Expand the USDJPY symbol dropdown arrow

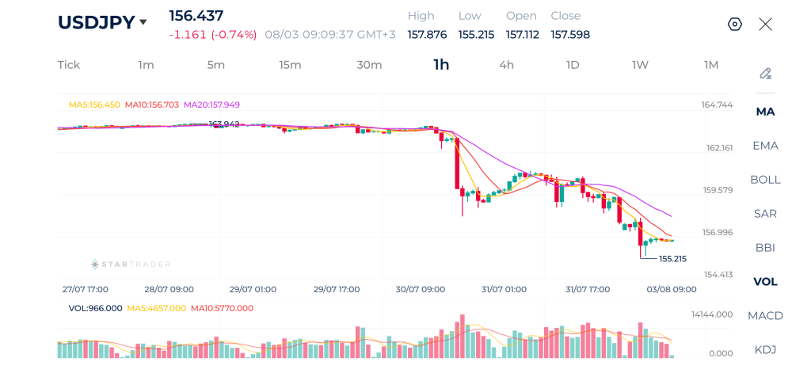click(143, 22)
